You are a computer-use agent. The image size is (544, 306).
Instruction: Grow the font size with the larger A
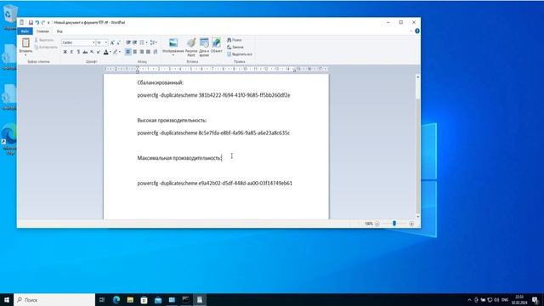112,42
